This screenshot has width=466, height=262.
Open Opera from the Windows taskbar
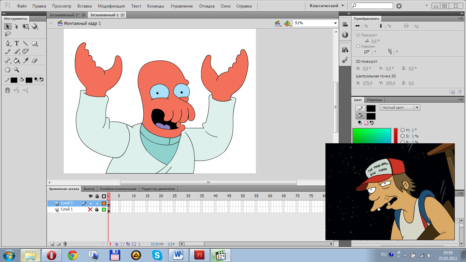(52, 255)
